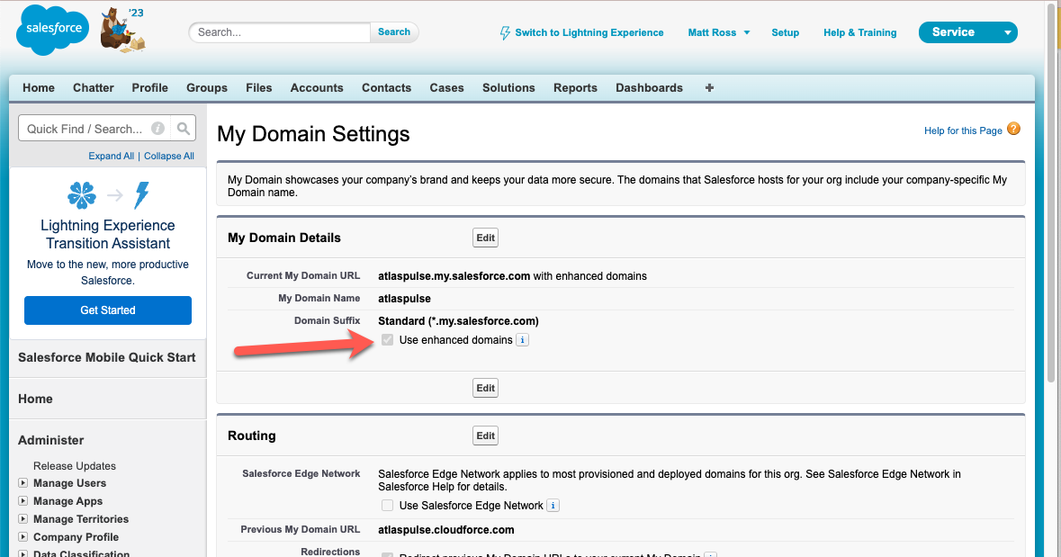1061x557 pixels.
Task: Click the atlaspulse My Domain Name value
Action: click(404, 299)
